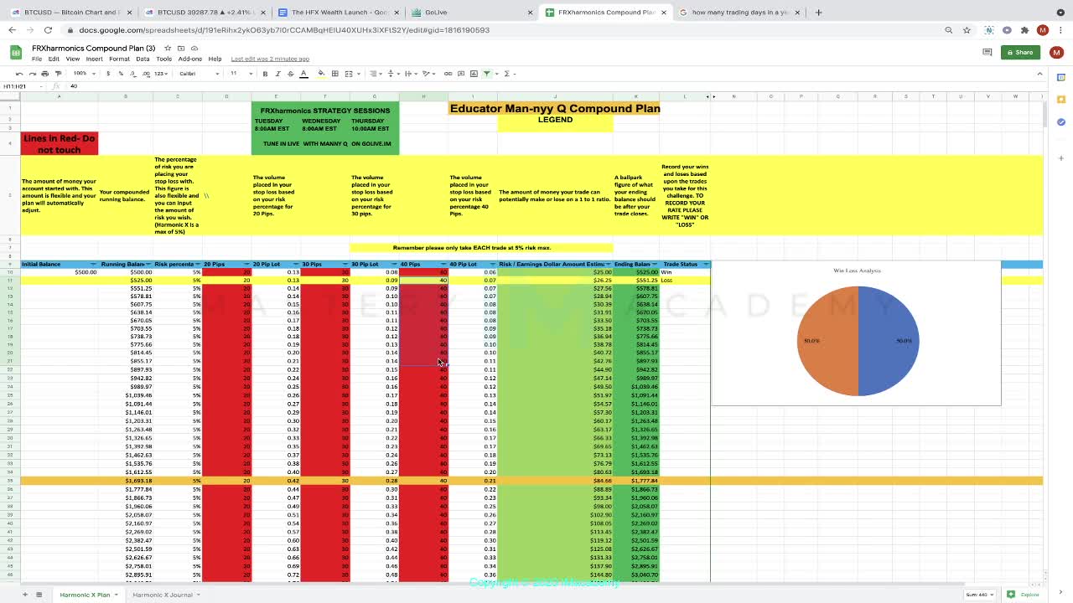Screen dimensions: 1073x603
Task: Open cell borders options
Action: pyautogui.click(x=334, y=74)
